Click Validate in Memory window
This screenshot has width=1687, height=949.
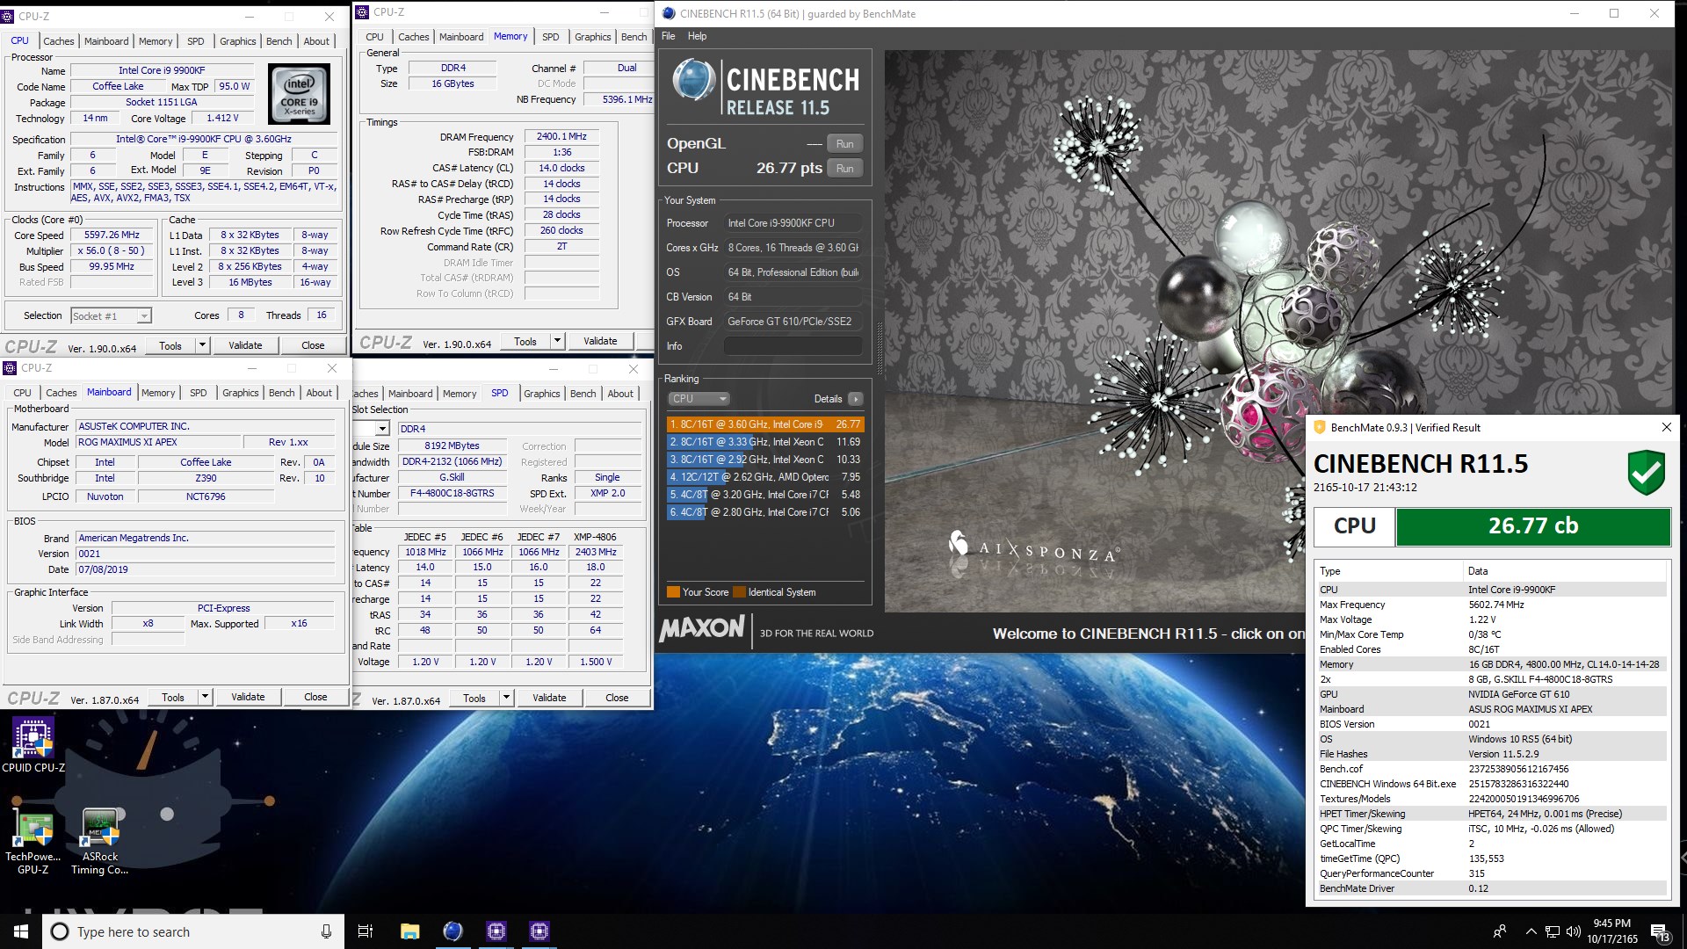600,341
